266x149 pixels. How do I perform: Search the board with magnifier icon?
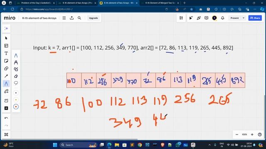point(79,18)
